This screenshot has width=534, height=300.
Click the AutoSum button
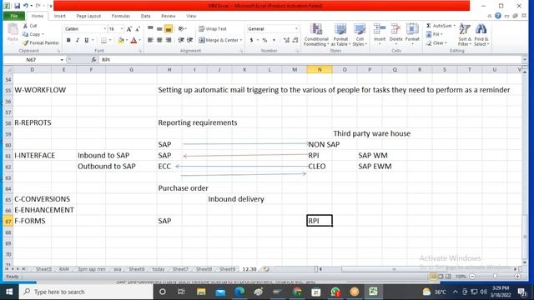point(438,26)
